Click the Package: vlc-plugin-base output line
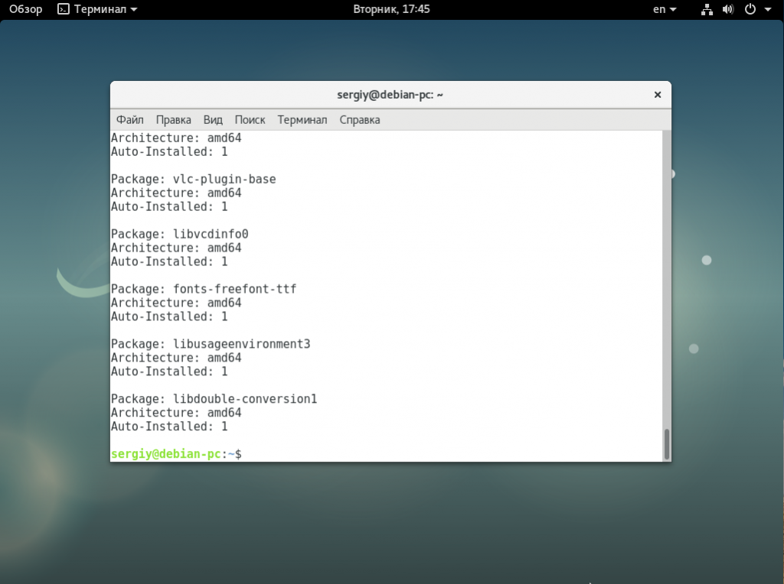The width and height of the screenshot is (784, 584). click(194, 179)
